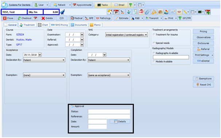This screenshot has height=138, width=221.
Task: Click the patient treatment chair toolbar icon
Action: click(x=129, y=12)
